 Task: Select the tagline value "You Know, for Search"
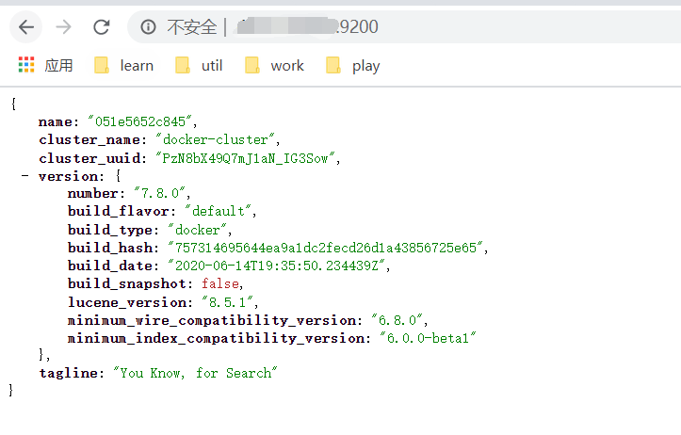click(195, 373)
